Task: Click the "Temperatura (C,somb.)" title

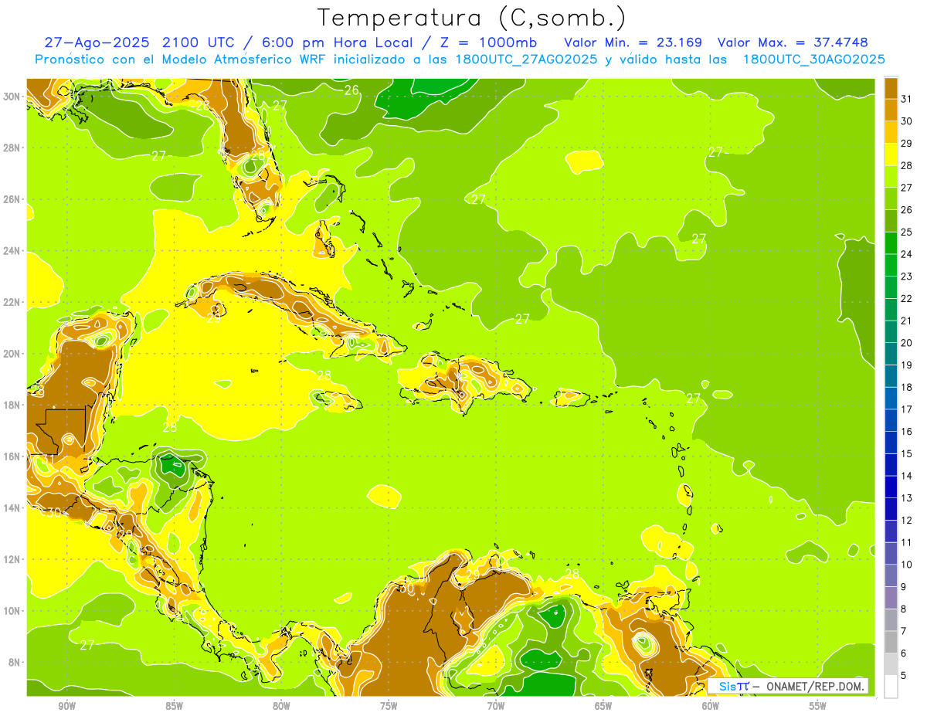Action: (x=471, y=18)
